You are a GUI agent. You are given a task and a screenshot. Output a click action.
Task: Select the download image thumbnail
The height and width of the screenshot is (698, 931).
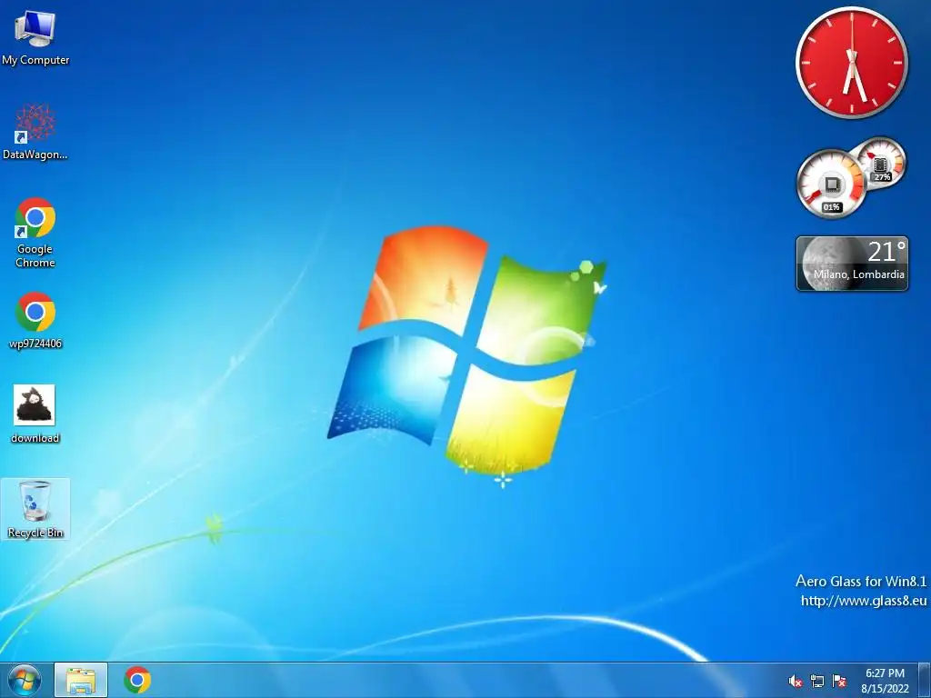[x=35, y=404]
